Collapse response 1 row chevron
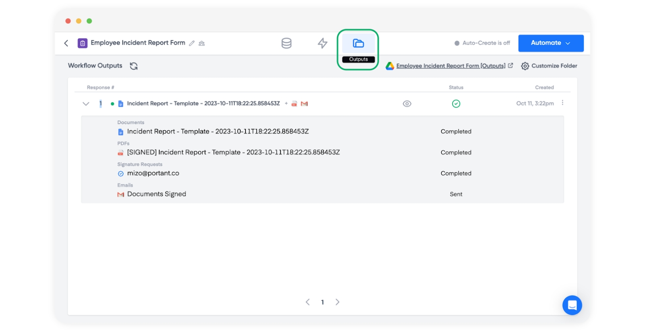This screenshot has height=333, width=645. [86, 104]
